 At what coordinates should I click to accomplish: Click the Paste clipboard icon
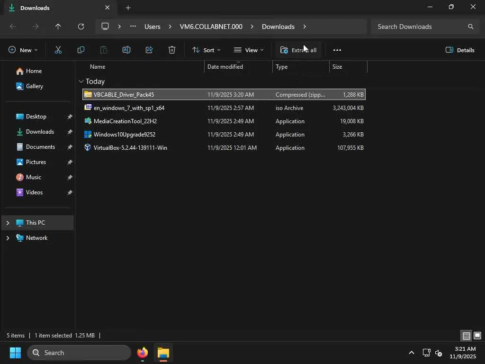(x=104, y=50)
